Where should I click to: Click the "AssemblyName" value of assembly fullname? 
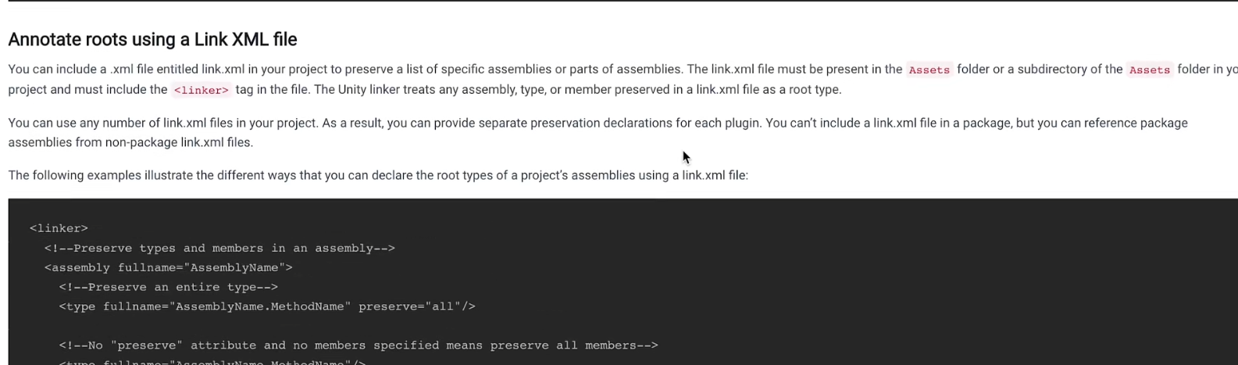[234, 267]
